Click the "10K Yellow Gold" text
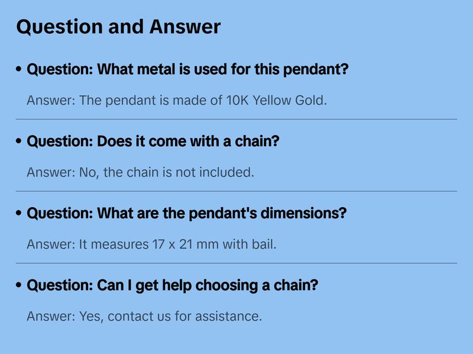The width and height of the screenshot is (473, 354). pos(276,100)
